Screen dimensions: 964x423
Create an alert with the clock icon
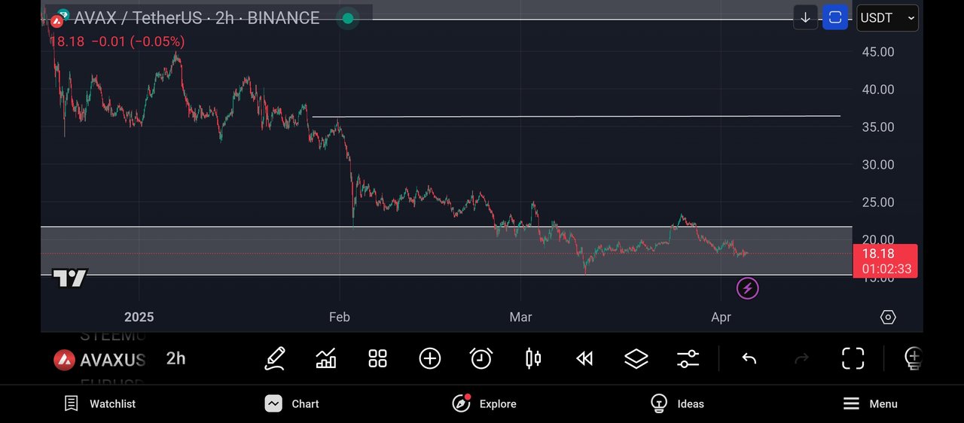click(x=481, y=358)
